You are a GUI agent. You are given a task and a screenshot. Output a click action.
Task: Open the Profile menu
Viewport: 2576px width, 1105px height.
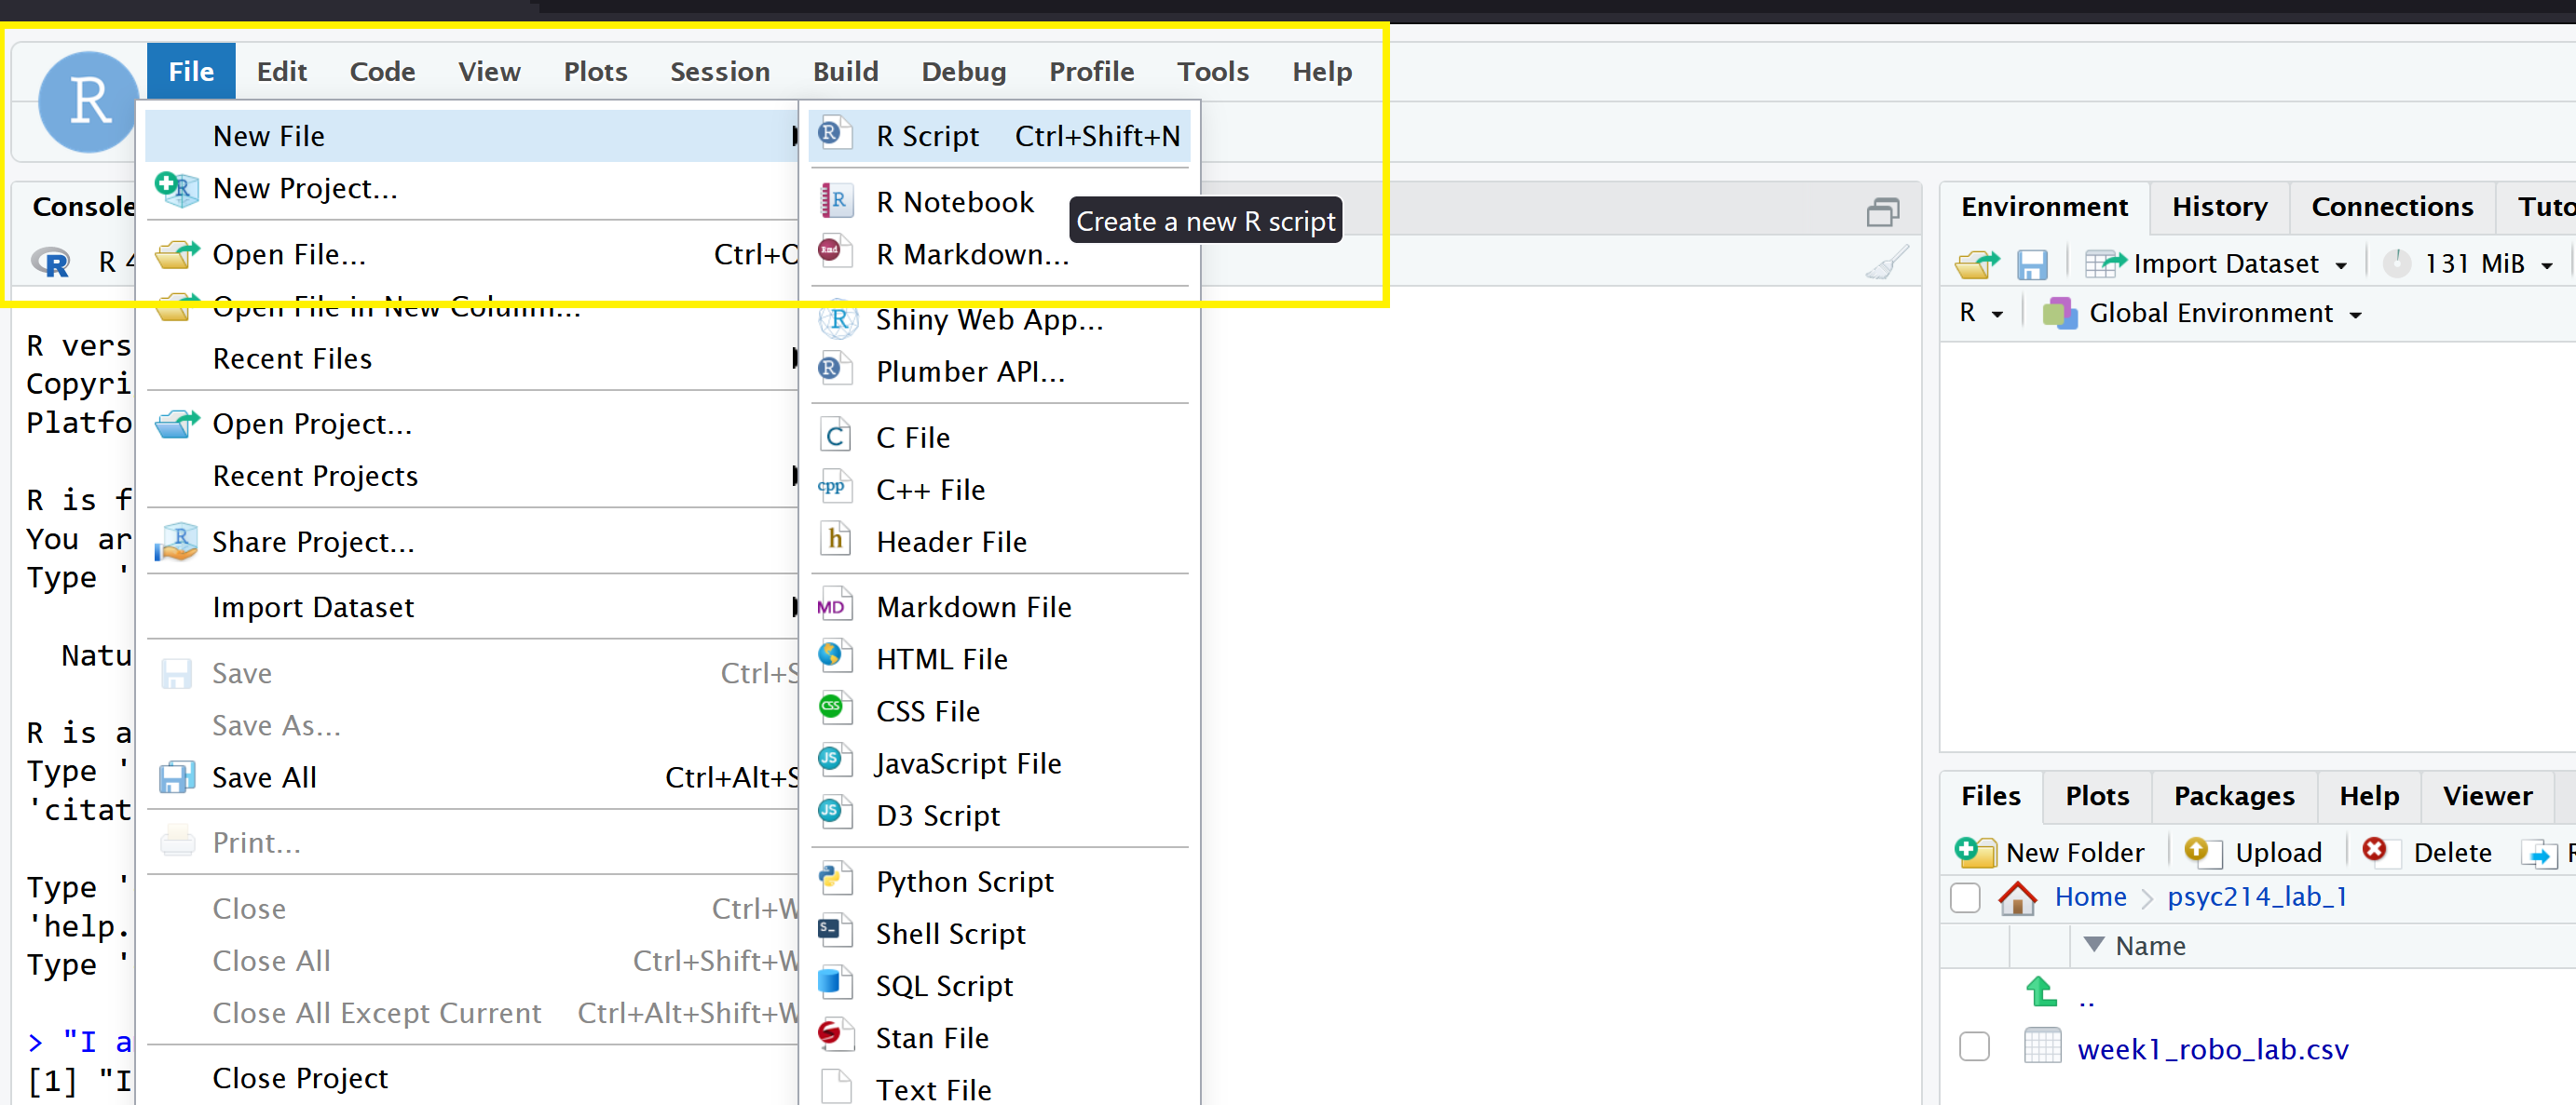pos(1091,71)
